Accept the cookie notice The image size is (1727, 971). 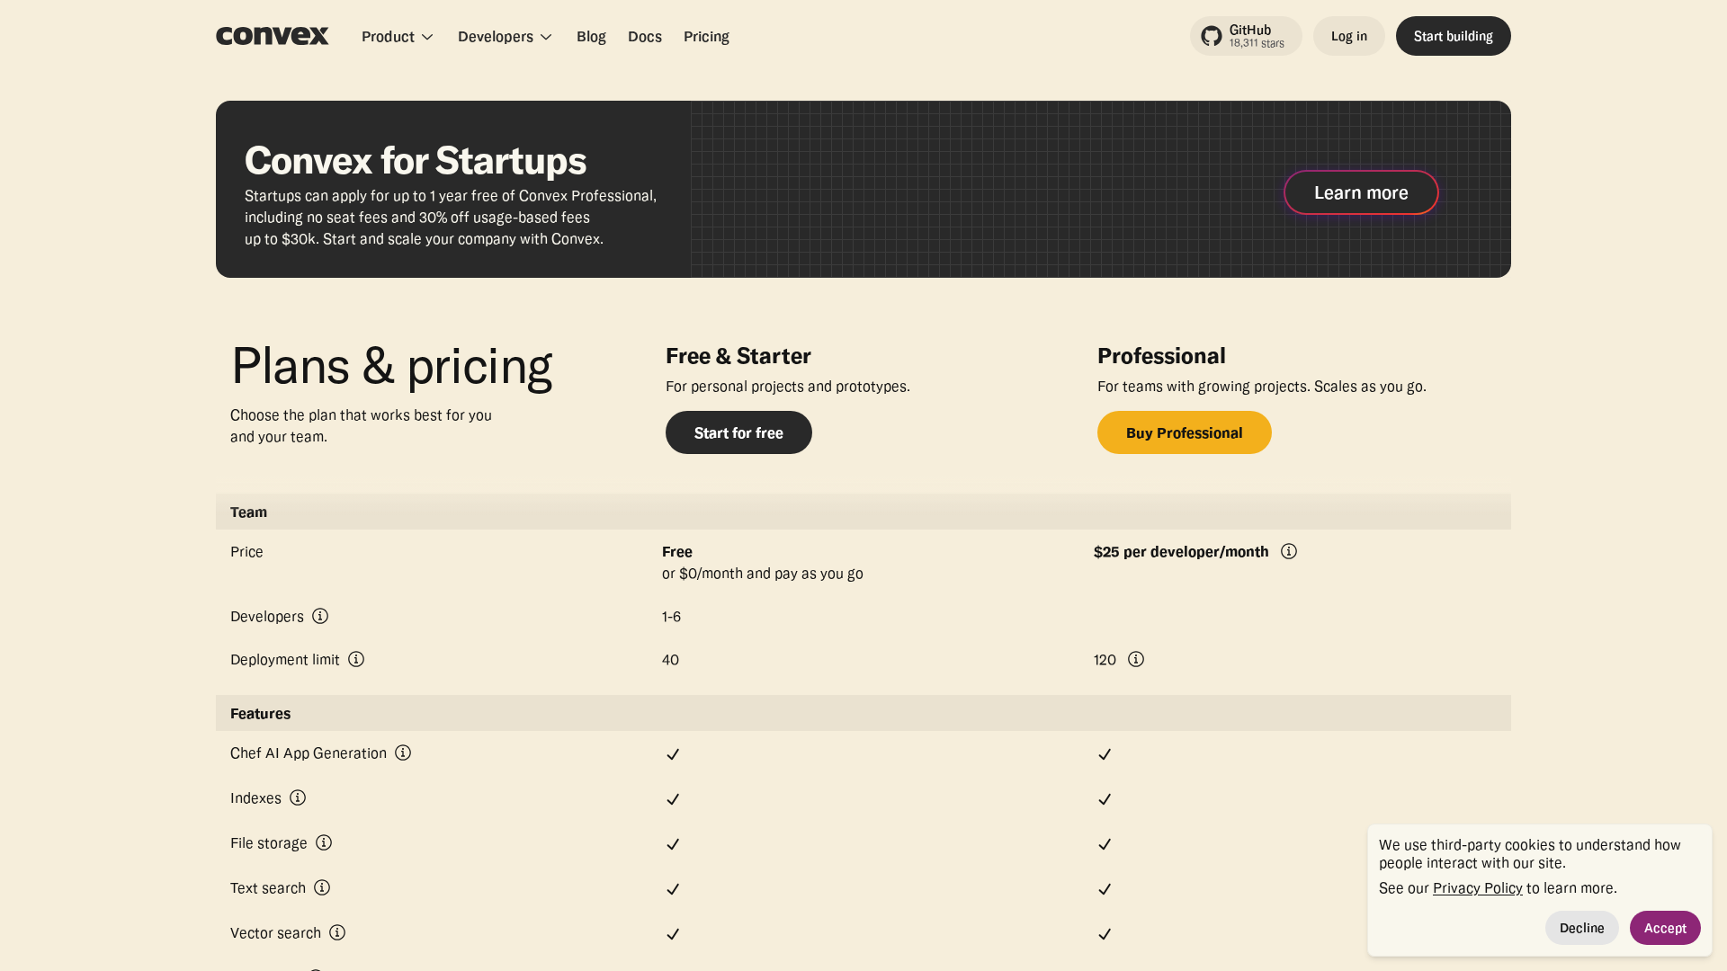point(1665,927)
